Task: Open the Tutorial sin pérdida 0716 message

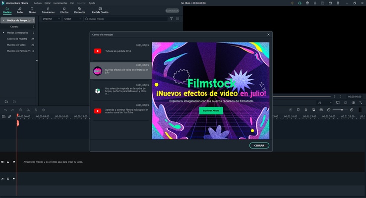Action: point(121,51)
